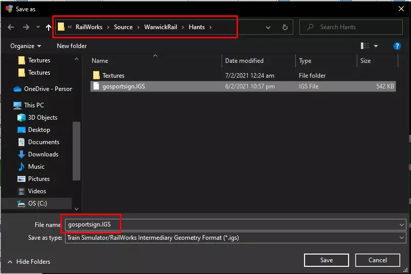Select OneDrive - Personal in sidebar

(42, 89)
